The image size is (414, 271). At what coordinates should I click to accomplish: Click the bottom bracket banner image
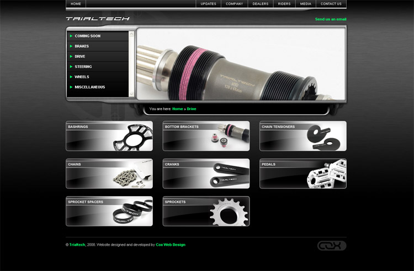point(241,64)
